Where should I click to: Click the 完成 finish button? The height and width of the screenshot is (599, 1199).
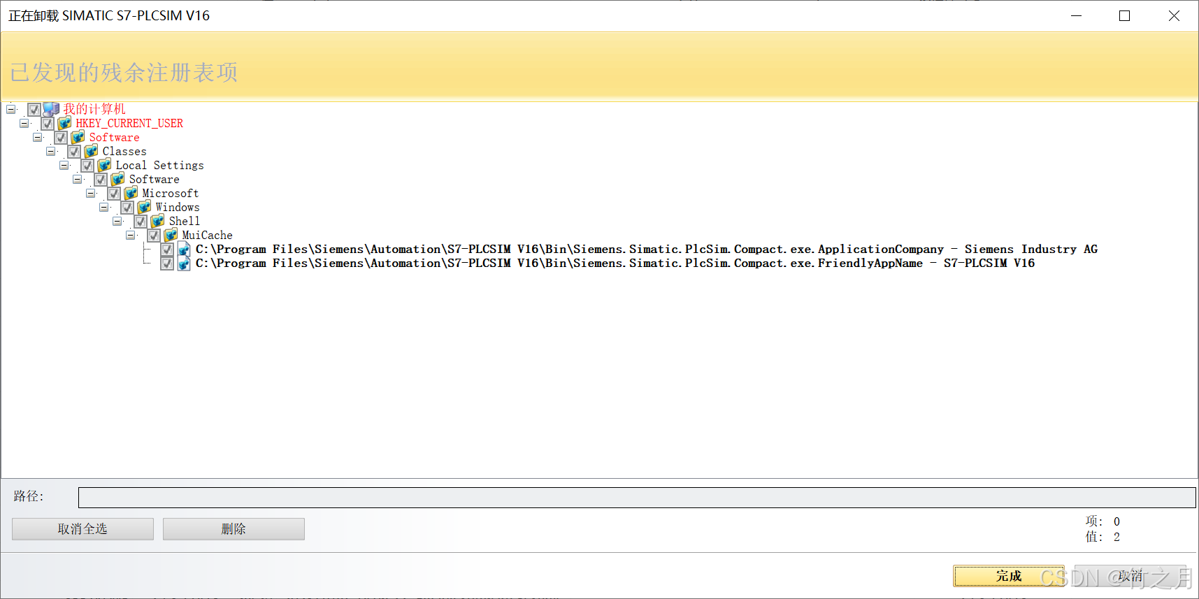coord(1009,576)
